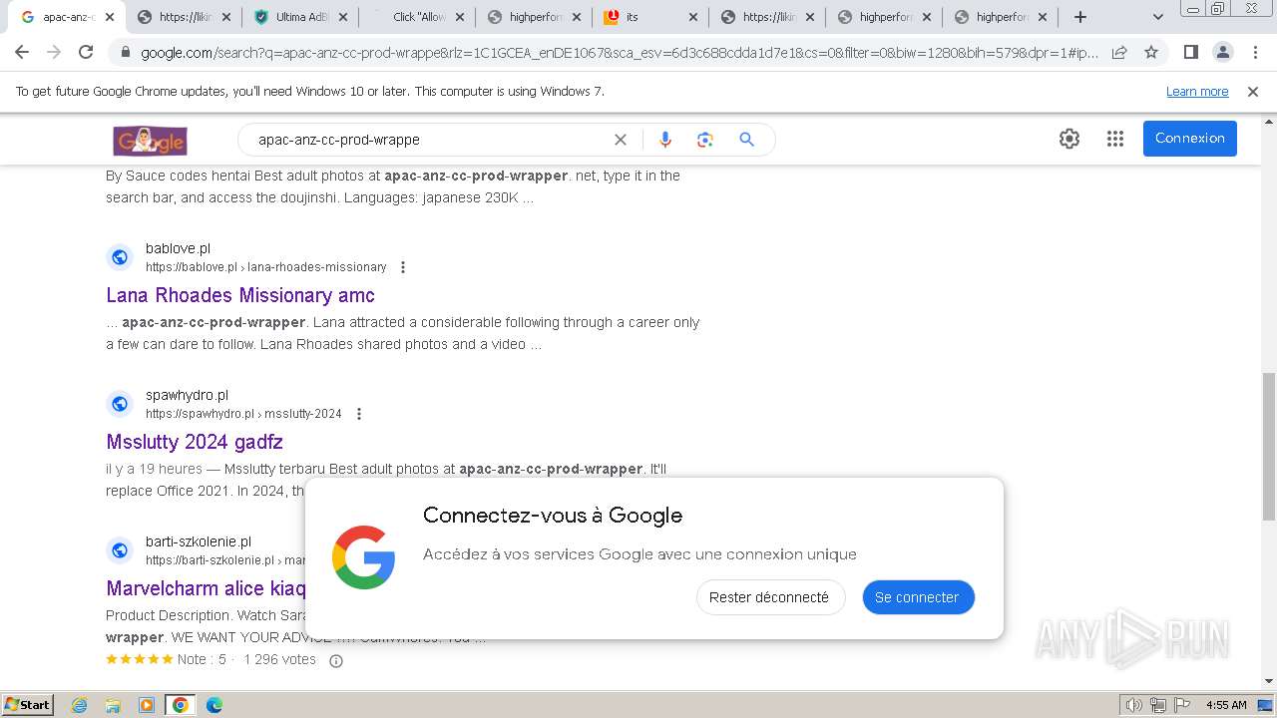Open Lana Rhoades Missionary amc result
Screen dimensions: 1277x718
point(240,295)
